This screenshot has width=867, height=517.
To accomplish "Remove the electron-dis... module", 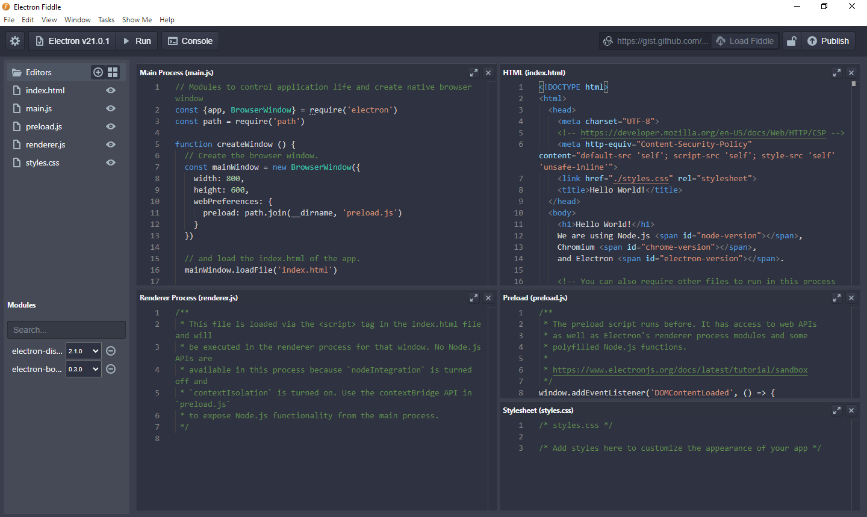I will click(111, 351).
